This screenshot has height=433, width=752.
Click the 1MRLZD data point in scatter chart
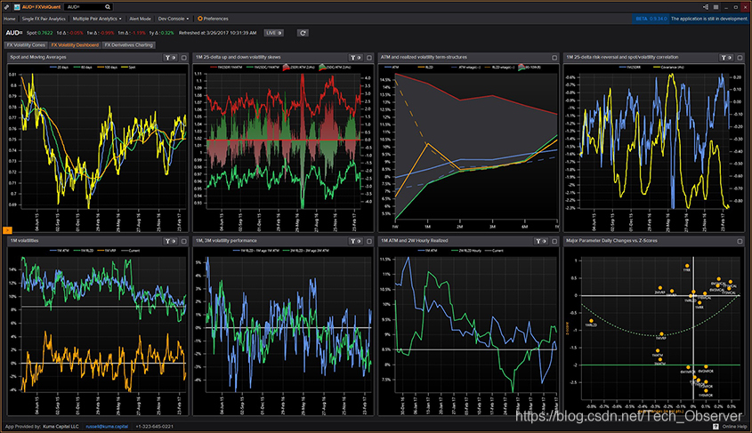coord(591,320)
